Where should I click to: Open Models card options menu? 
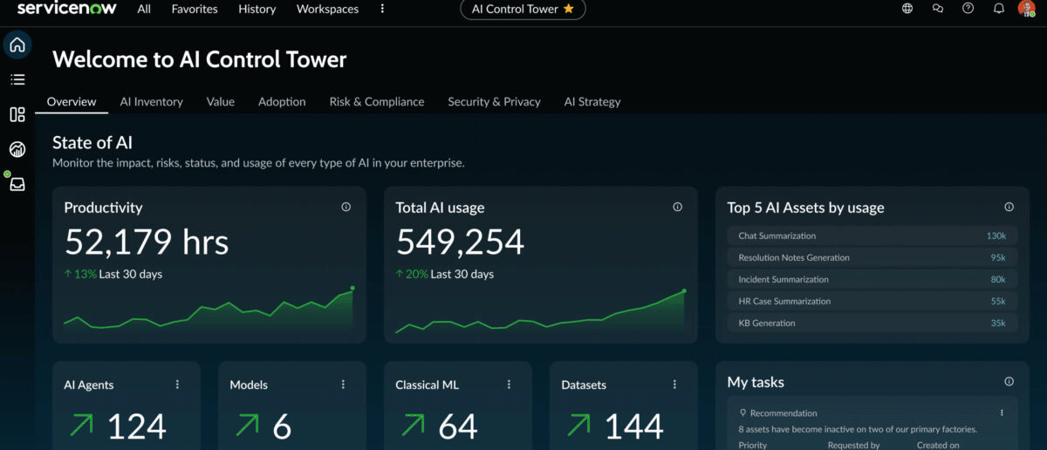pyautogui.click(x=344, y=385)
